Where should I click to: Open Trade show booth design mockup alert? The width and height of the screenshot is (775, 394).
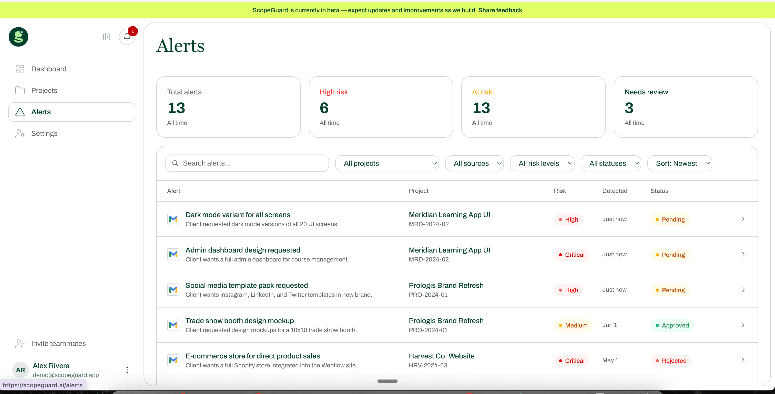click(x=239, y=321)
